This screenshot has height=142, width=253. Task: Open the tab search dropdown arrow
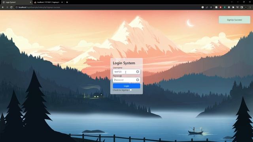point(232,2)
